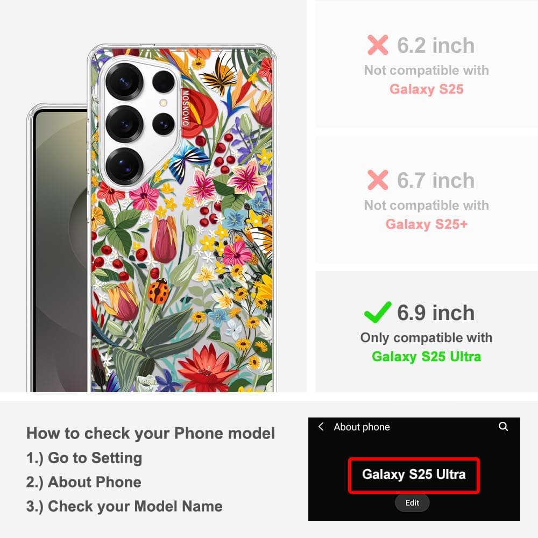Click the ladybug on the floral case

coord(159,291)
